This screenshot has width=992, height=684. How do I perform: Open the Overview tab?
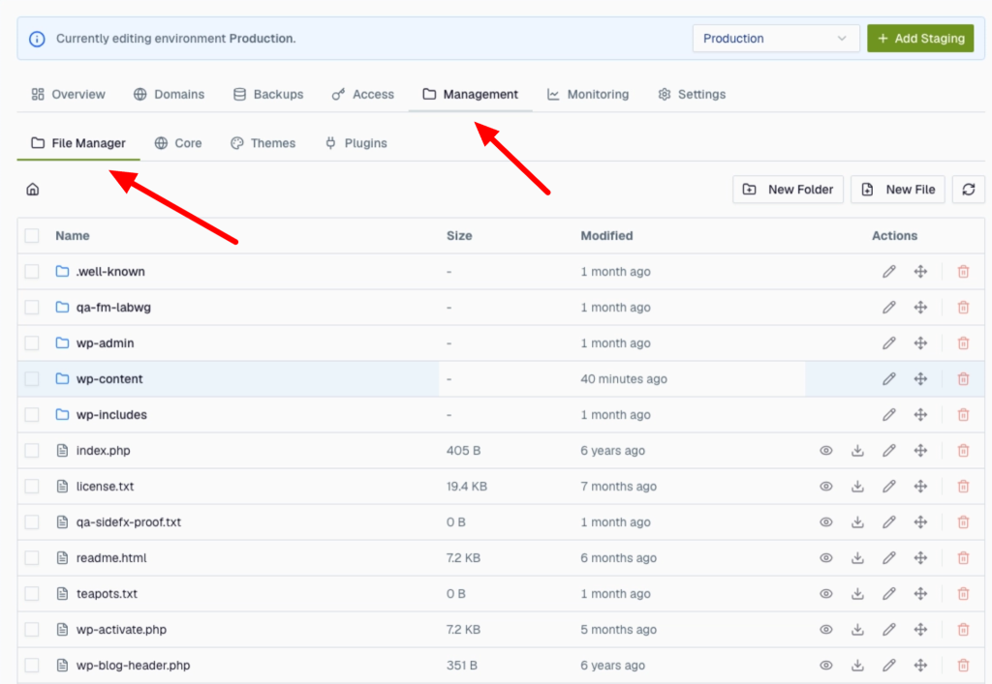pyautogui.click(x=69, y=94)
